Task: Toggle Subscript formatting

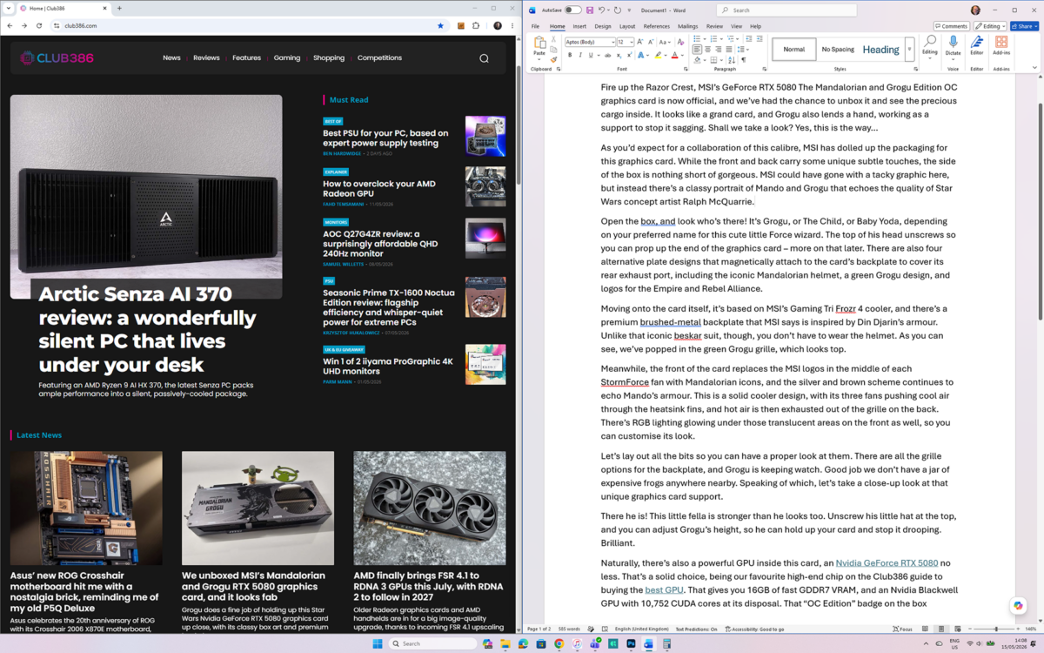Action: point(619,55)
